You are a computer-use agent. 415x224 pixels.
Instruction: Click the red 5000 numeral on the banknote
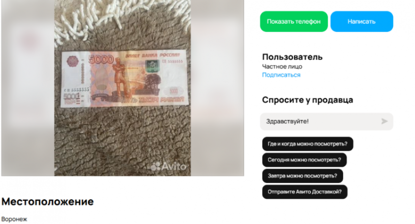pyautogui.click(x=101, y=60)
